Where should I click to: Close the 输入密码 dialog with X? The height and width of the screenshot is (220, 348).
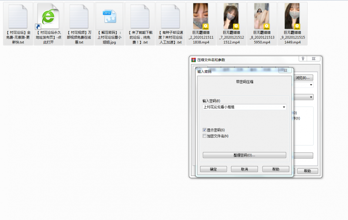pos(284,70)
